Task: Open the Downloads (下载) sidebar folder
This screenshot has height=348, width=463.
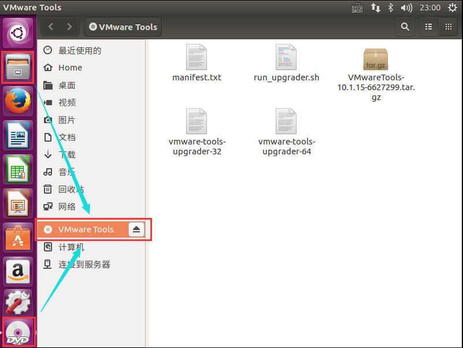Action: click(x=91, y=154)
